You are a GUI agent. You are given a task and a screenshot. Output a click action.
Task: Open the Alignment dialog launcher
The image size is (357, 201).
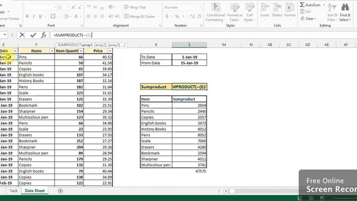[x=160, y=26]
